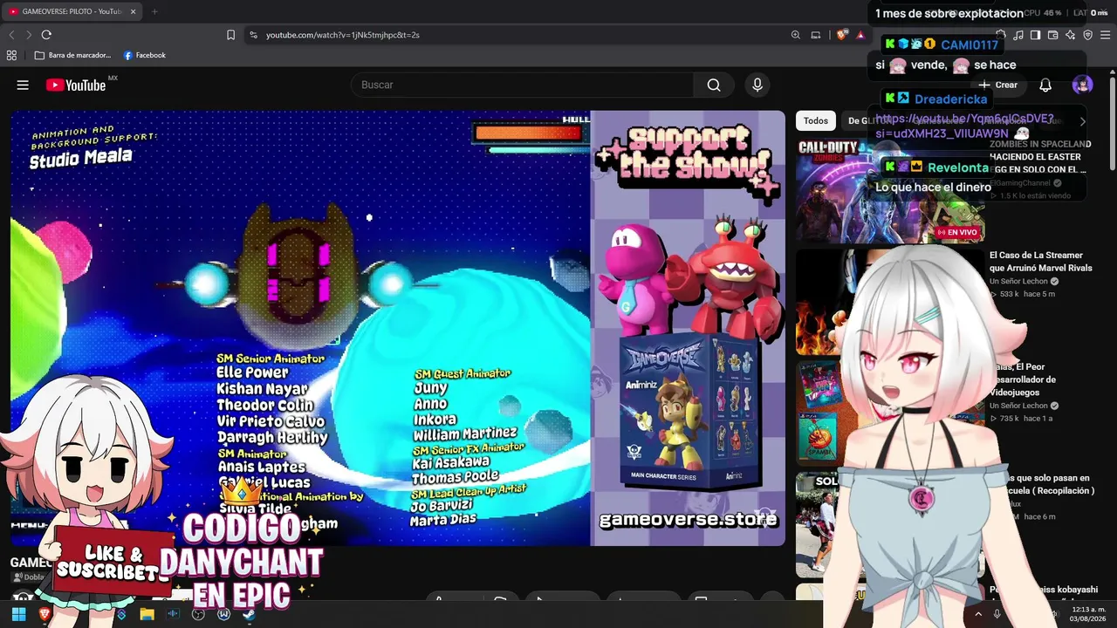Select the Todos filter chip

click(816, 121)
